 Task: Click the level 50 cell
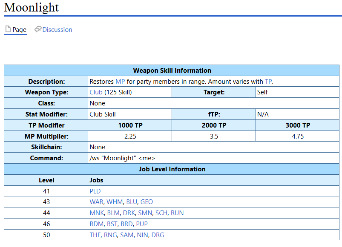(x=46, y=235)
